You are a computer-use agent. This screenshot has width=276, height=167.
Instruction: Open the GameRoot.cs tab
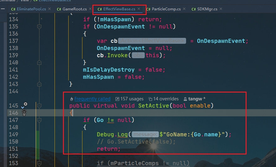(75, 9)
